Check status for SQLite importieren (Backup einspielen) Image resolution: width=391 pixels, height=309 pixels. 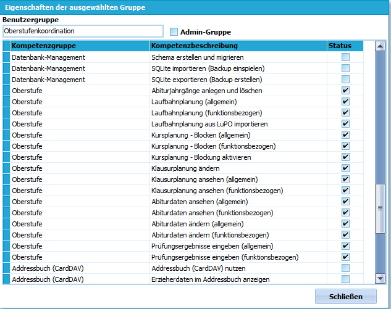pyautogui.click(x=345, y=68)
